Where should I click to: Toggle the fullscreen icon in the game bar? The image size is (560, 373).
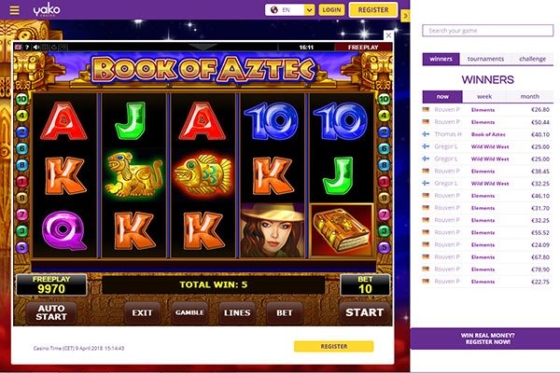coord(63,48)
